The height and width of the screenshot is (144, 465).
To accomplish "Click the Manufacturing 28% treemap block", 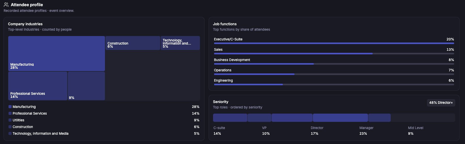I will click(x=56, y=54).
